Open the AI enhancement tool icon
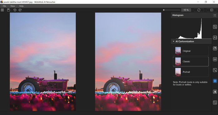Screen dimensions: 218x115 215,37
